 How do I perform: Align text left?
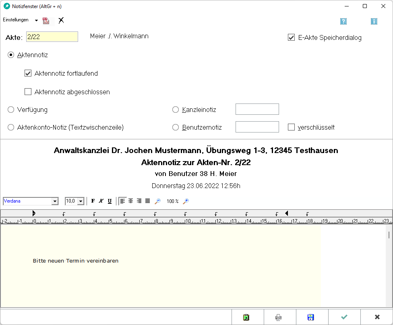click(122, 201)
